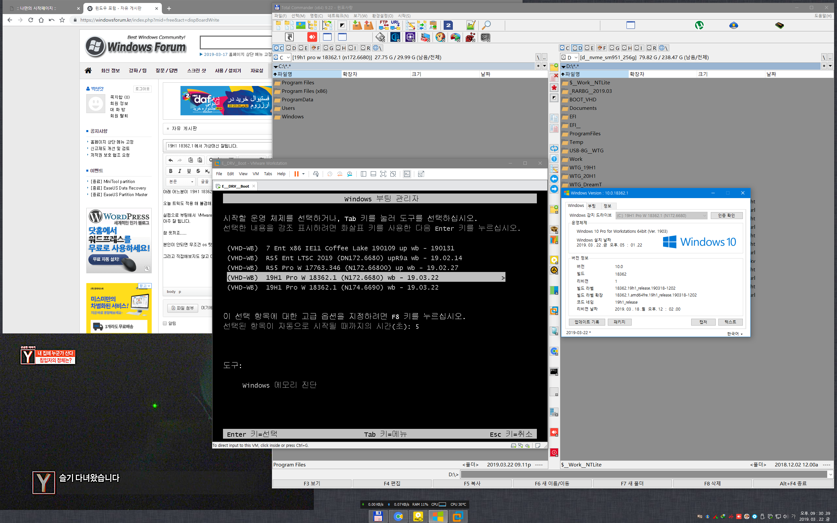Image resolution: width=837 pixels, height=523 pixels.
Task: Toggle Bold formatting in forum editor
Action: [171, 171]
